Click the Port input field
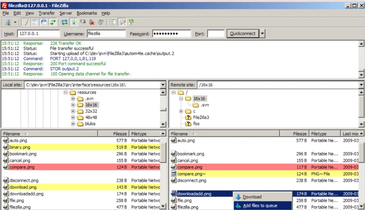Viewport: 365px width, 210px height. pos(216,34)
